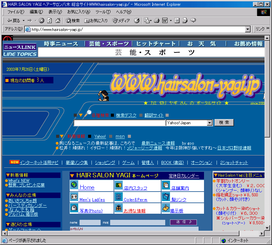272x245 pixels.
Task: Open the ツール(T) menu
Action: [x=103, y=12]
